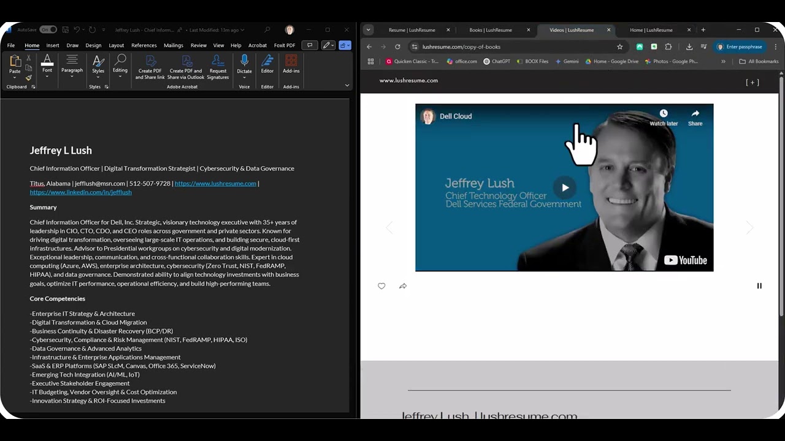Collapse the ribbon with the chevron
The image size is (785, 441).
coord(347,85)
